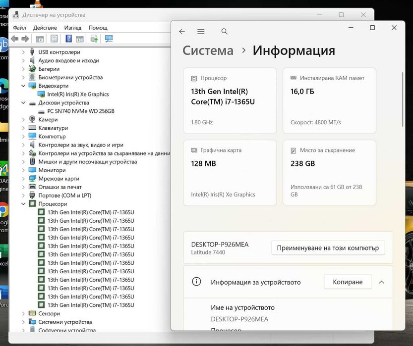Click the webcam icon beside Камери

click(32, 119)
